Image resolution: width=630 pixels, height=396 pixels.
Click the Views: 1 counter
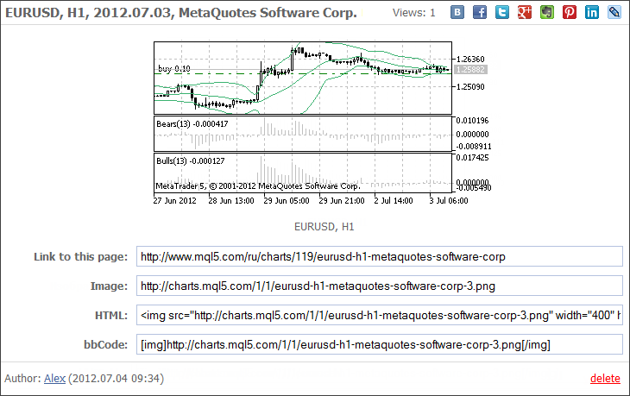point(414,13)
